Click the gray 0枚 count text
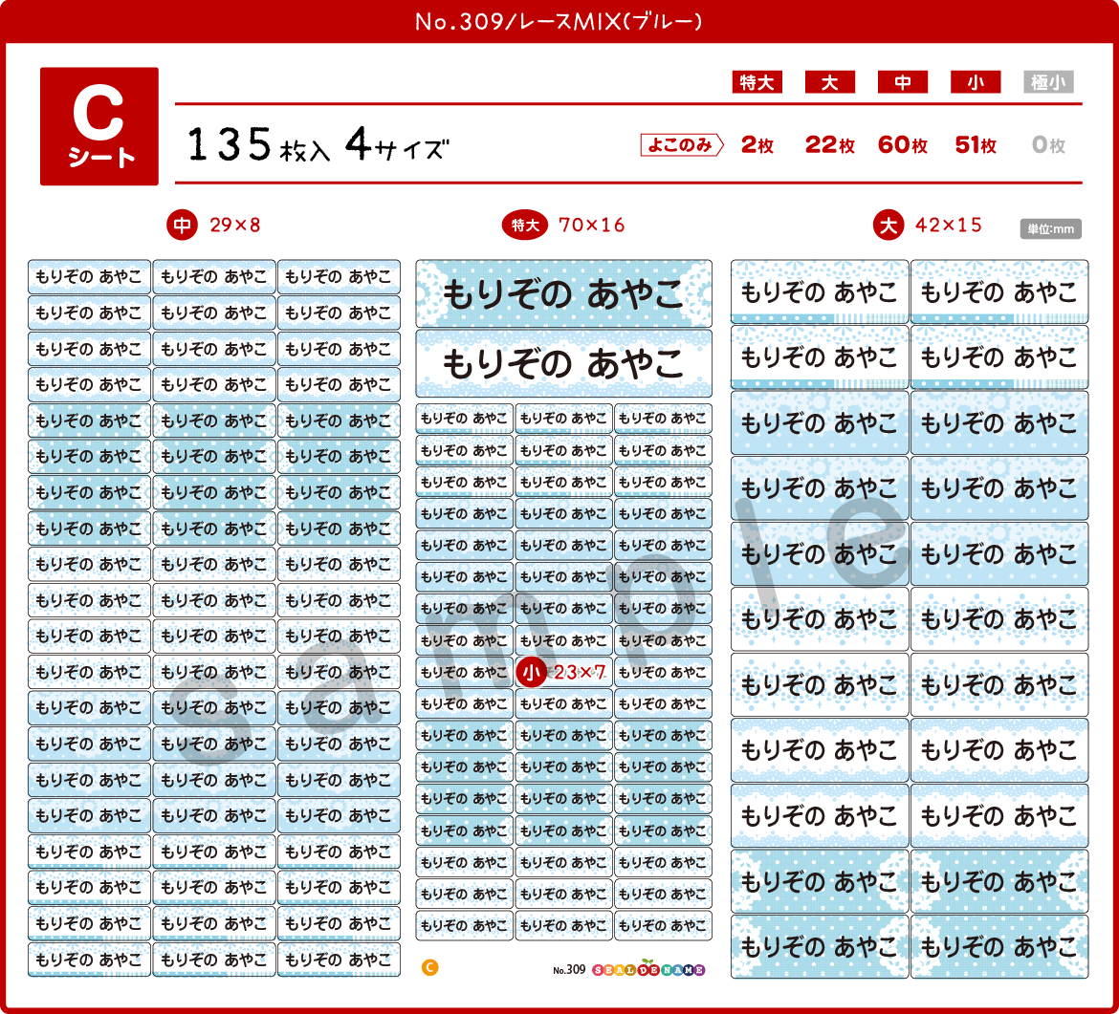Screen dimensions: 1119x1014 click(x=1048, y=145)
